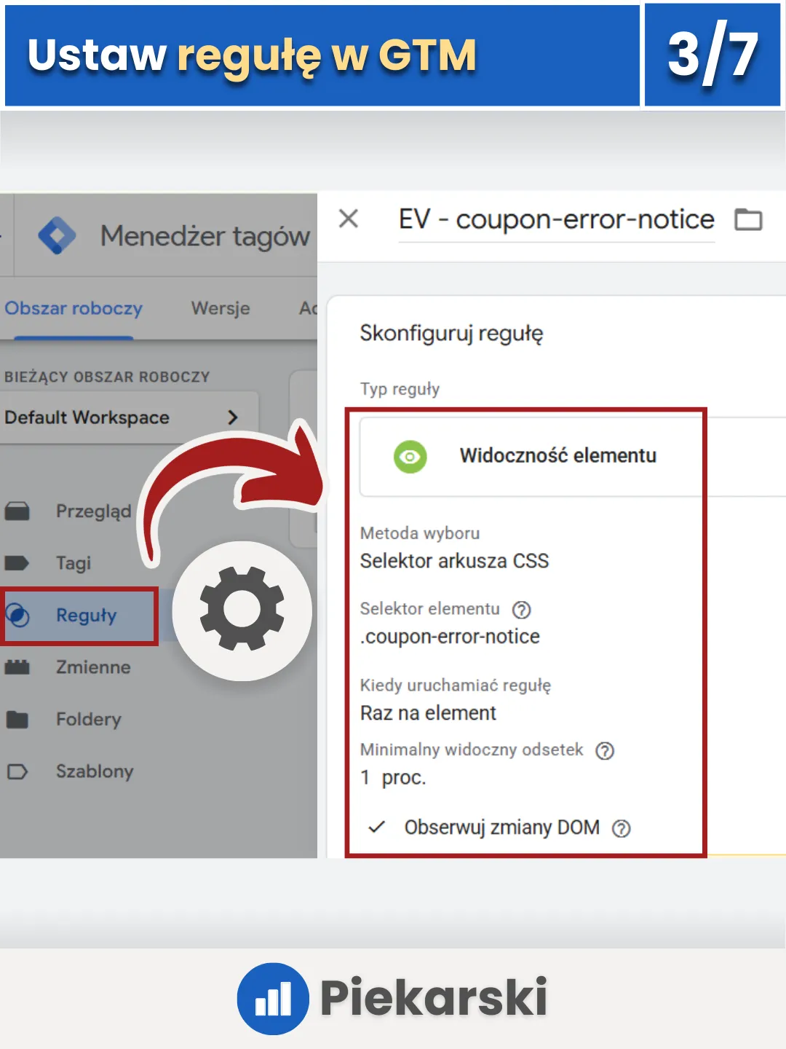The width and height of the screenshot is (786, 1049).
Task: Click the Google Tag Manager logo
Action: 57,235
